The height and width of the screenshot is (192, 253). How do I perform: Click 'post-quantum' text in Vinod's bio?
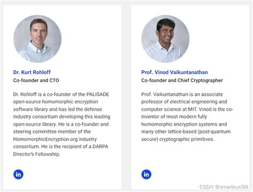[x=215, y=131]
